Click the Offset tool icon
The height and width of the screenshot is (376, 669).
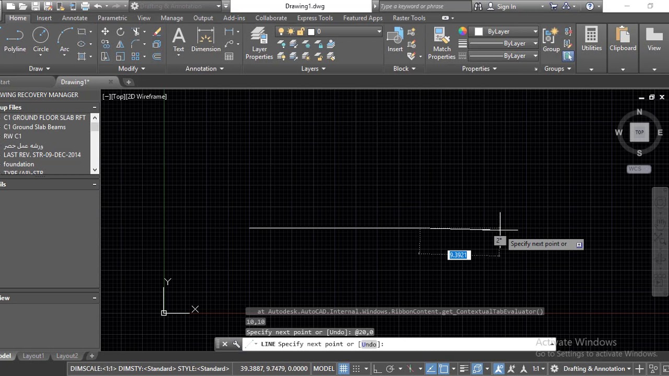[157, 56]
